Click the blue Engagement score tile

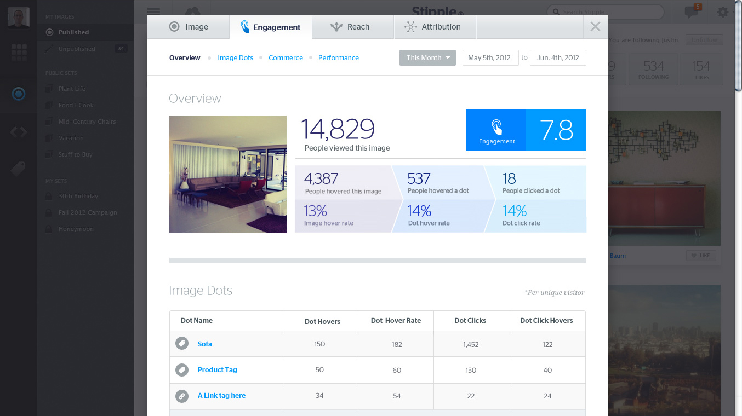(x=526, y=130)
